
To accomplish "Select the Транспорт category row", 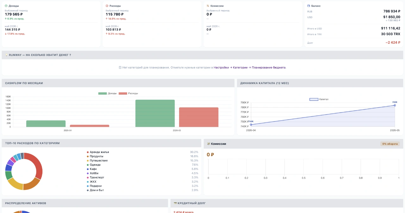I will [x=142, y=178].
